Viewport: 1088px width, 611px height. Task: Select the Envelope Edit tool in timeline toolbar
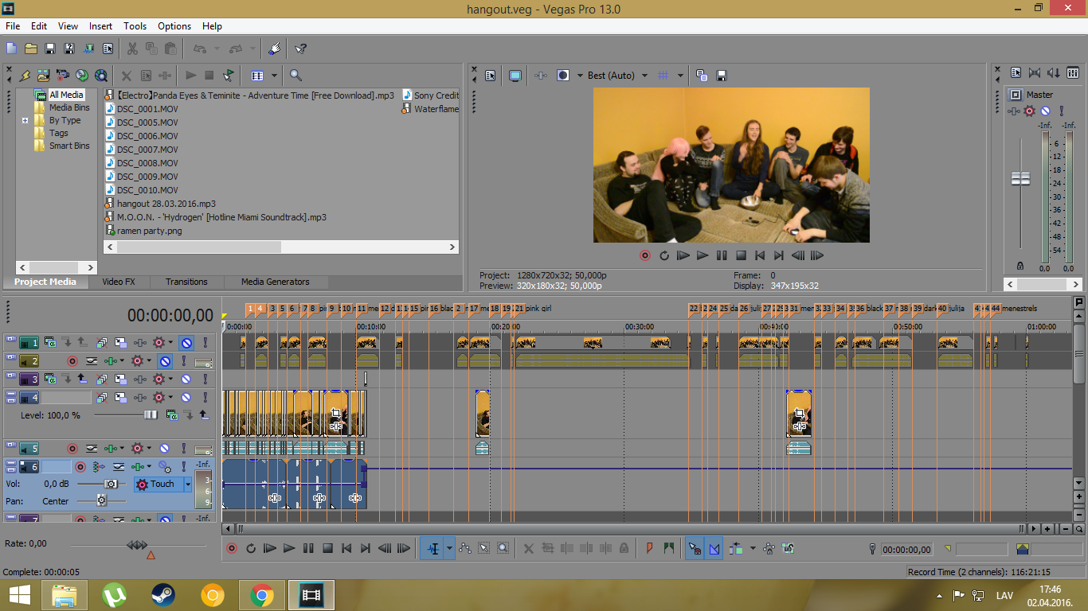(x=464, y=548)
